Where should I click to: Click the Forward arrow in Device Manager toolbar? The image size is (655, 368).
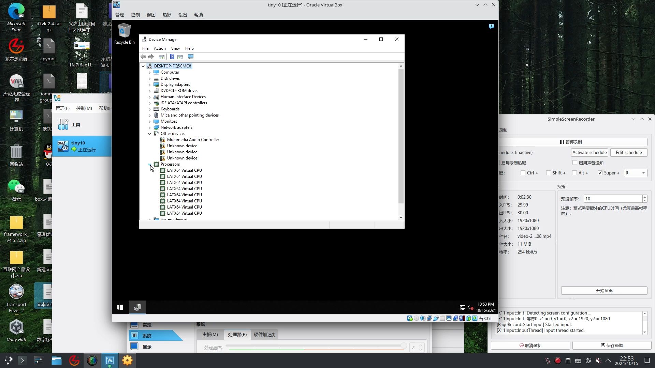(151, 57)
